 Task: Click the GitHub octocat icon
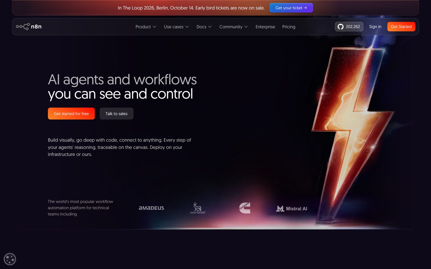[x=341, y=27]
